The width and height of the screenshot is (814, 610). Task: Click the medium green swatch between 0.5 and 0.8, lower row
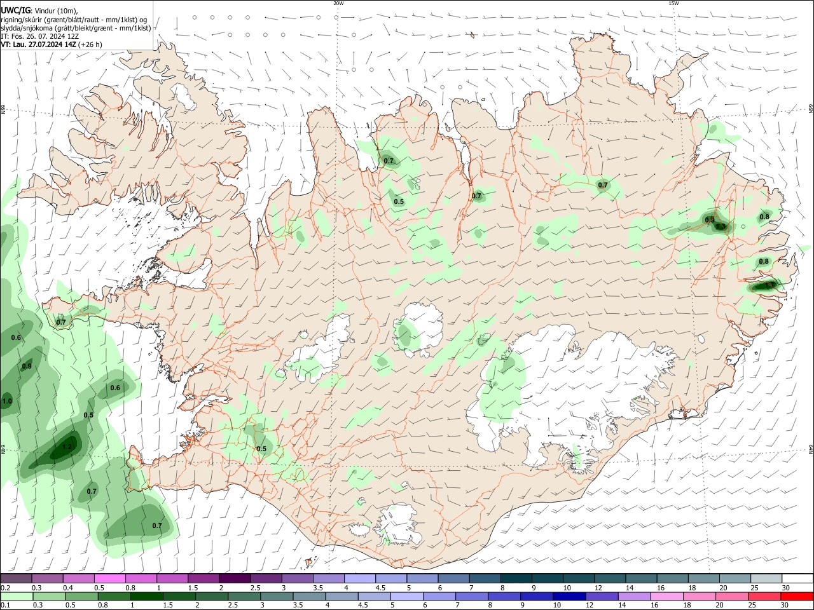coord(81,597)
